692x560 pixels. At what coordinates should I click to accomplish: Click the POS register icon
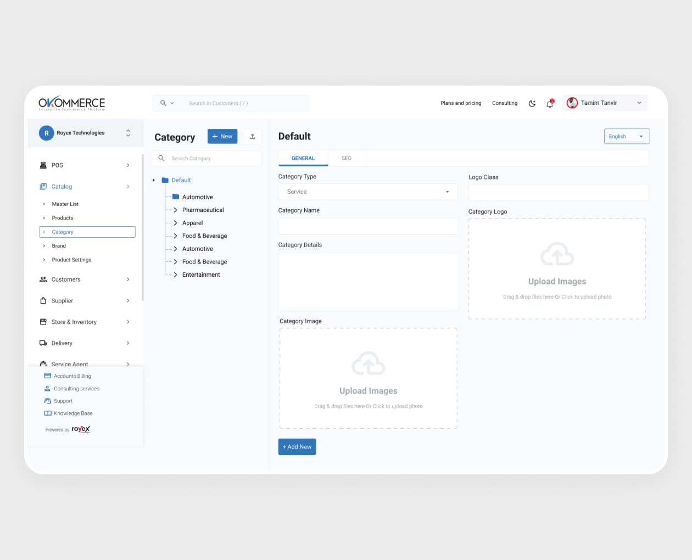click(x=43, y=165)
